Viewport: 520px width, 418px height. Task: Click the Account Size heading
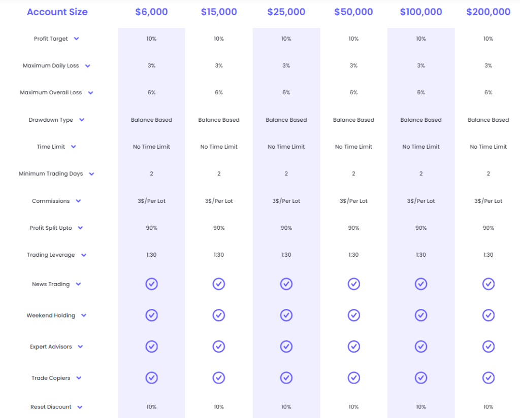tap(57, 12)
